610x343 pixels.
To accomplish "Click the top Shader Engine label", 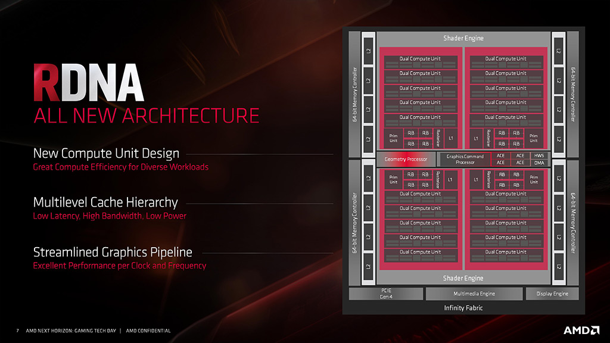I will (463, 38).
